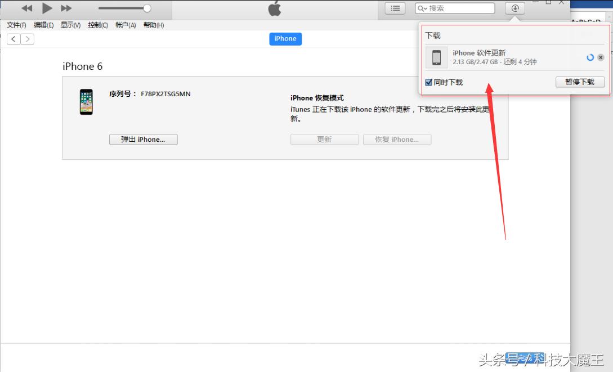The width and height of the screenshot is (613, 372).
Task: Expand the search magnifier dropdown
Action: [422, 8]
